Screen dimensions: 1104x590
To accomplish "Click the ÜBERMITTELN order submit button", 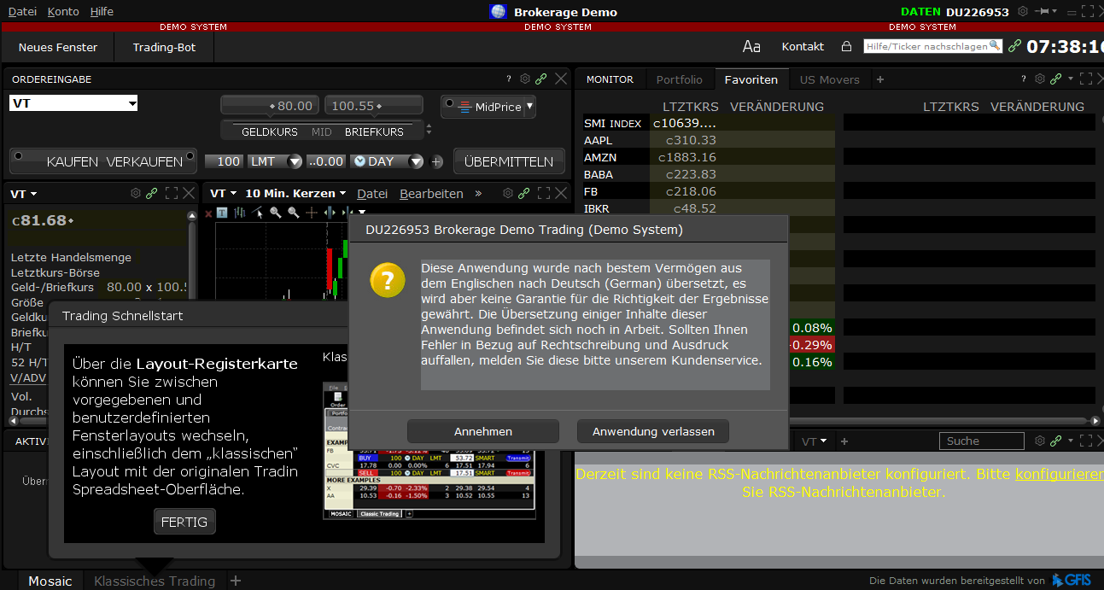I will point(509,161).
